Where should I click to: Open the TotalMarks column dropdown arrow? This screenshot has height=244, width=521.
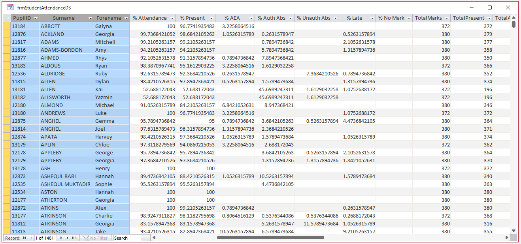click(447, 18)
